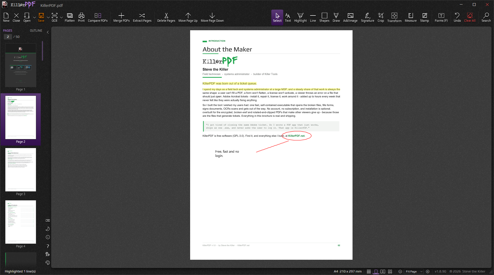Expand the Save button dropdown arrow
The width and height of the screenshot is (494, 275).
(48, 17)
